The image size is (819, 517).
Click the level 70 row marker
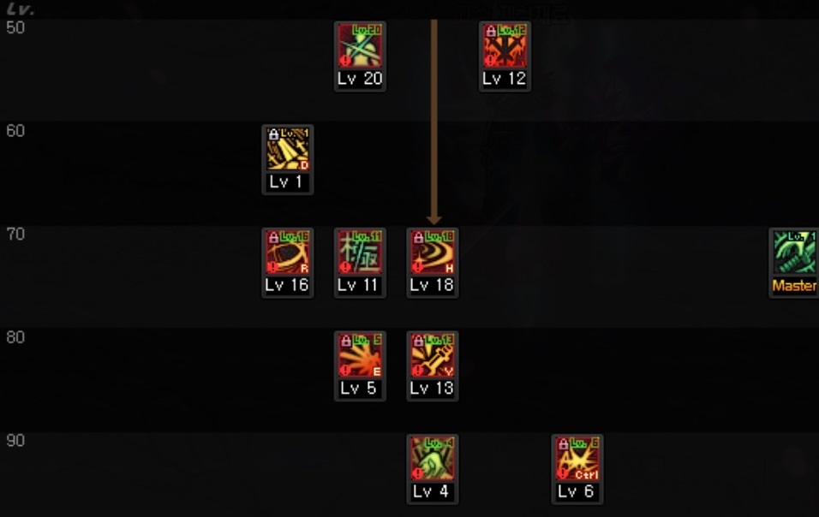(x=15, y=235)
